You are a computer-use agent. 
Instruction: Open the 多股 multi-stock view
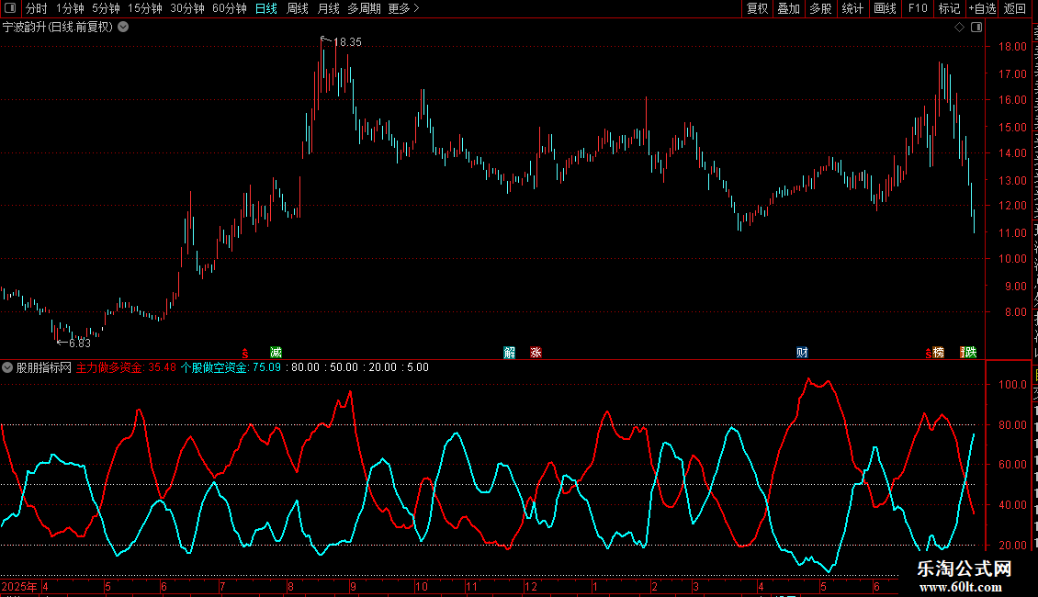(820, 8)
